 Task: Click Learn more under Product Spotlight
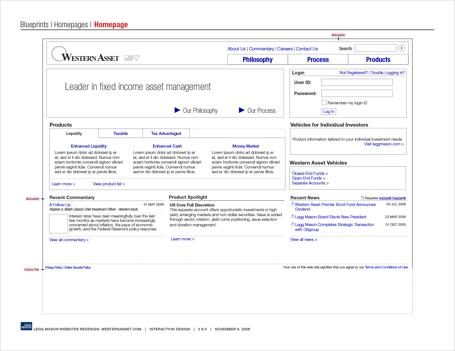[x=183, y=239]
